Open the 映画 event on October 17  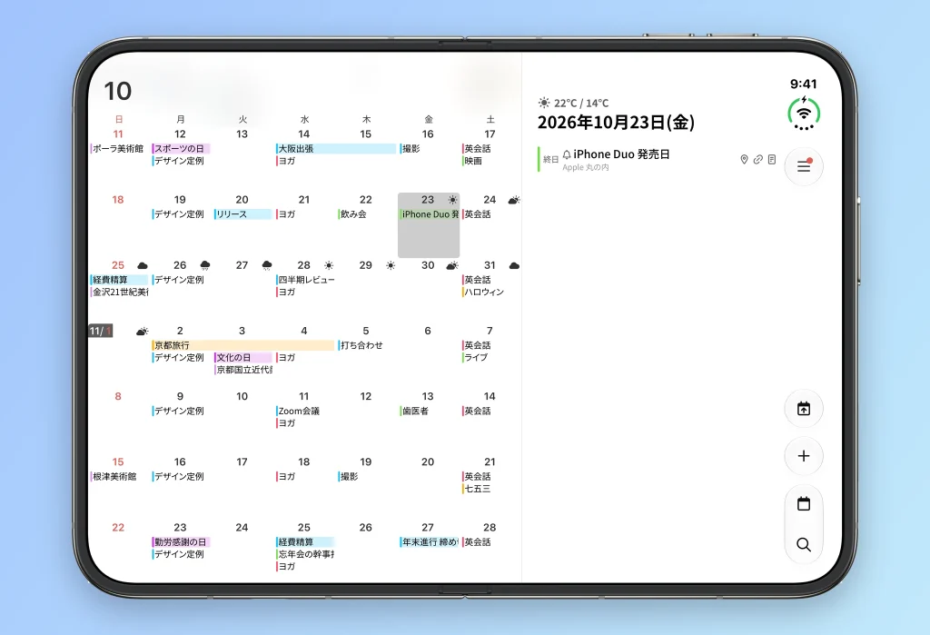[472, 161]
